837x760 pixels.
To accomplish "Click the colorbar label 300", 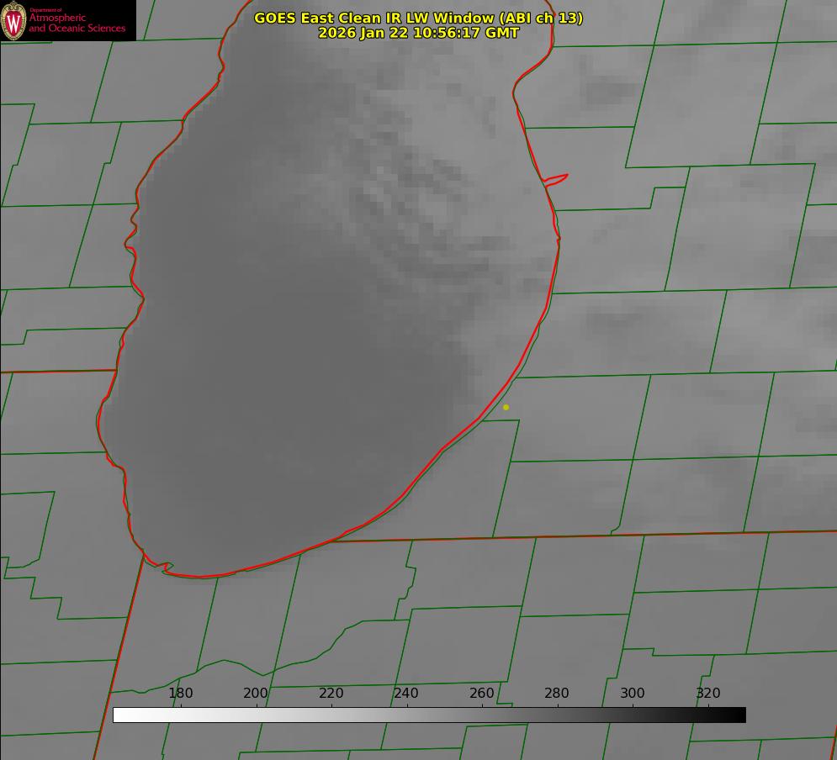I will tap(633, 693).
